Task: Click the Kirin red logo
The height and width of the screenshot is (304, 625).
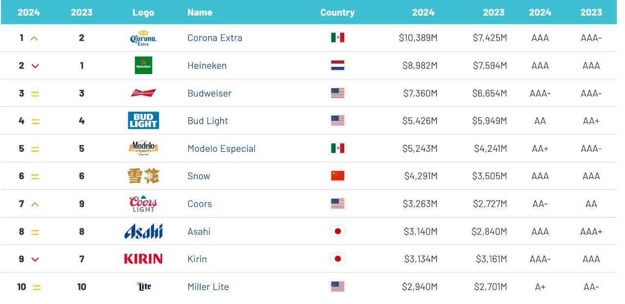Action: [144, 259]
